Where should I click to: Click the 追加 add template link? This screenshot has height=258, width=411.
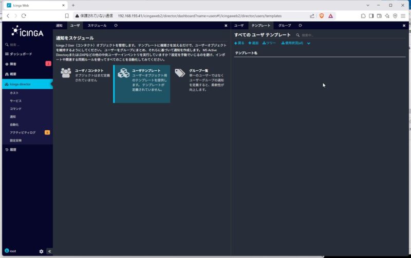coord(253,43)
